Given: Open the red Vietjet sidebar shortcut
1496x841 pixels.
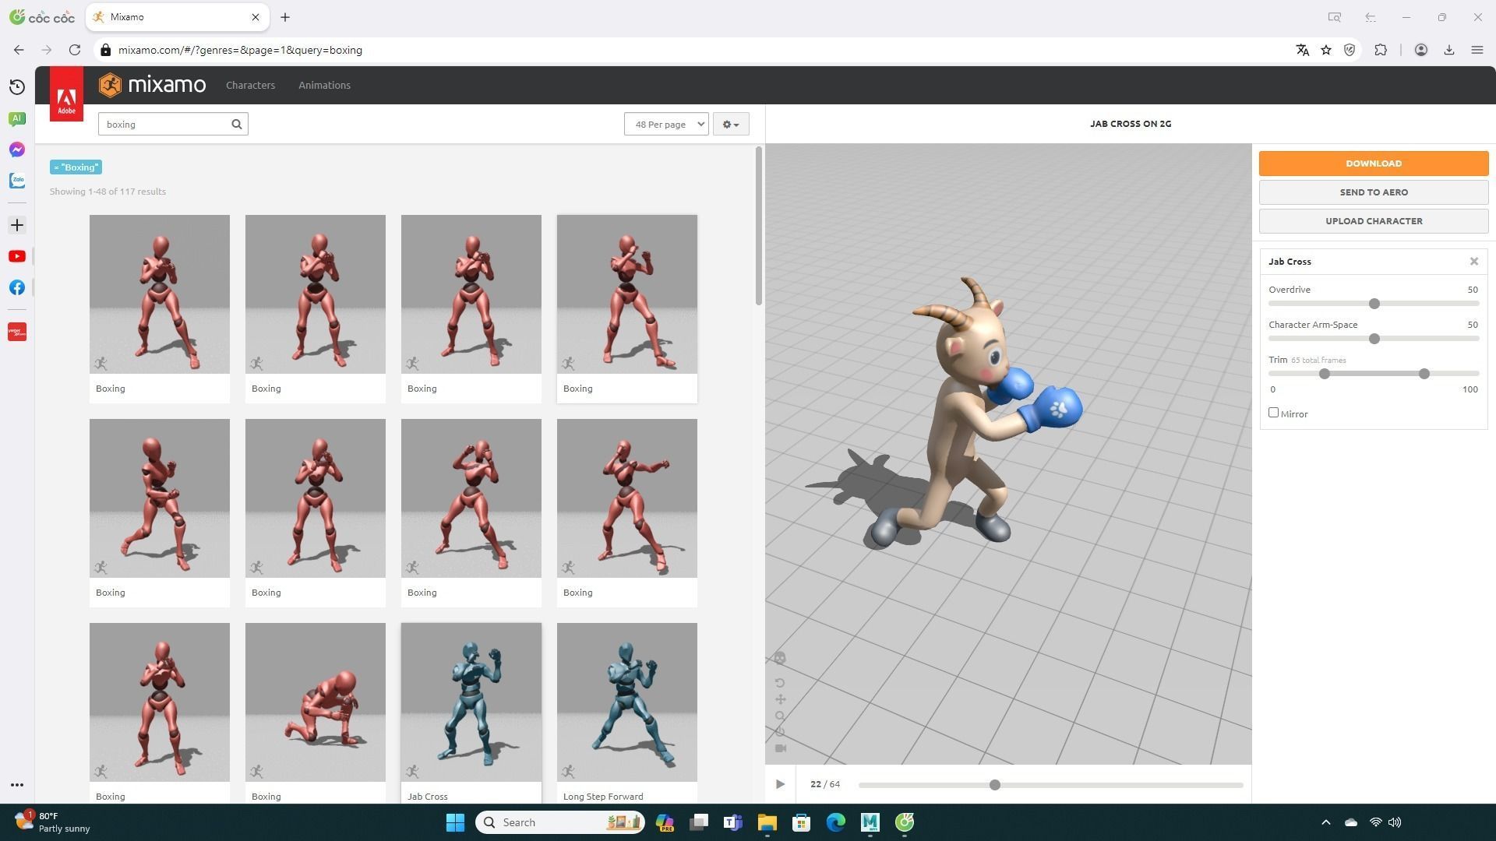Looking at the screenshot, I should coord(17,333).
